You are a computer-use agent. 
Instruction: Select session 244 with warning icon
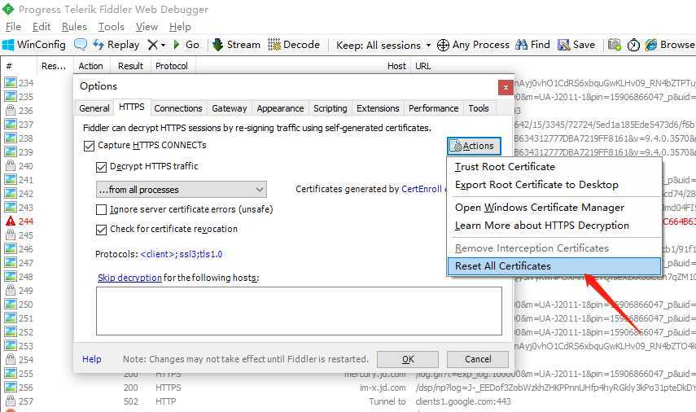point(19,221)
